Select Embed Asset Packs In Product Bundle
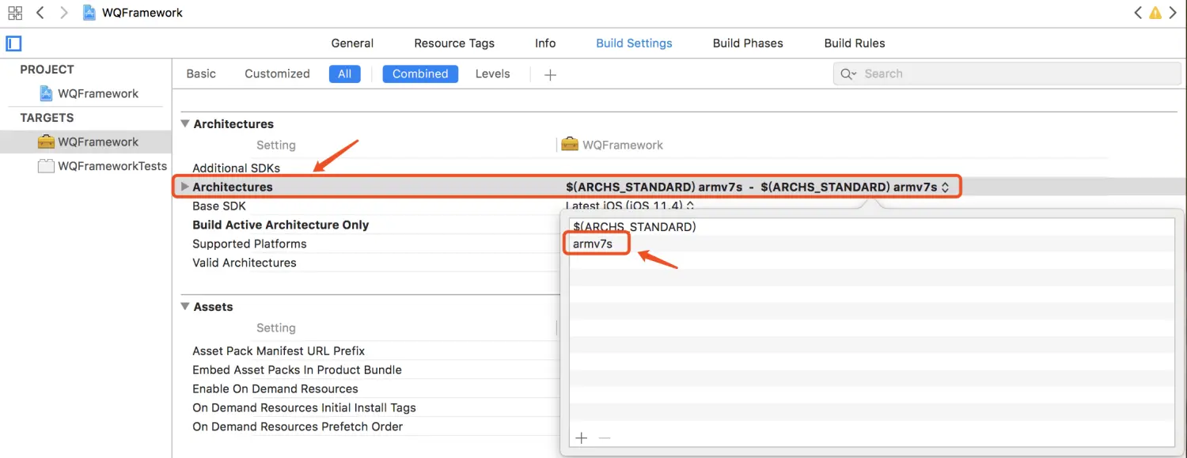Viewport: 1187px width, 458px height. (297, 369)
